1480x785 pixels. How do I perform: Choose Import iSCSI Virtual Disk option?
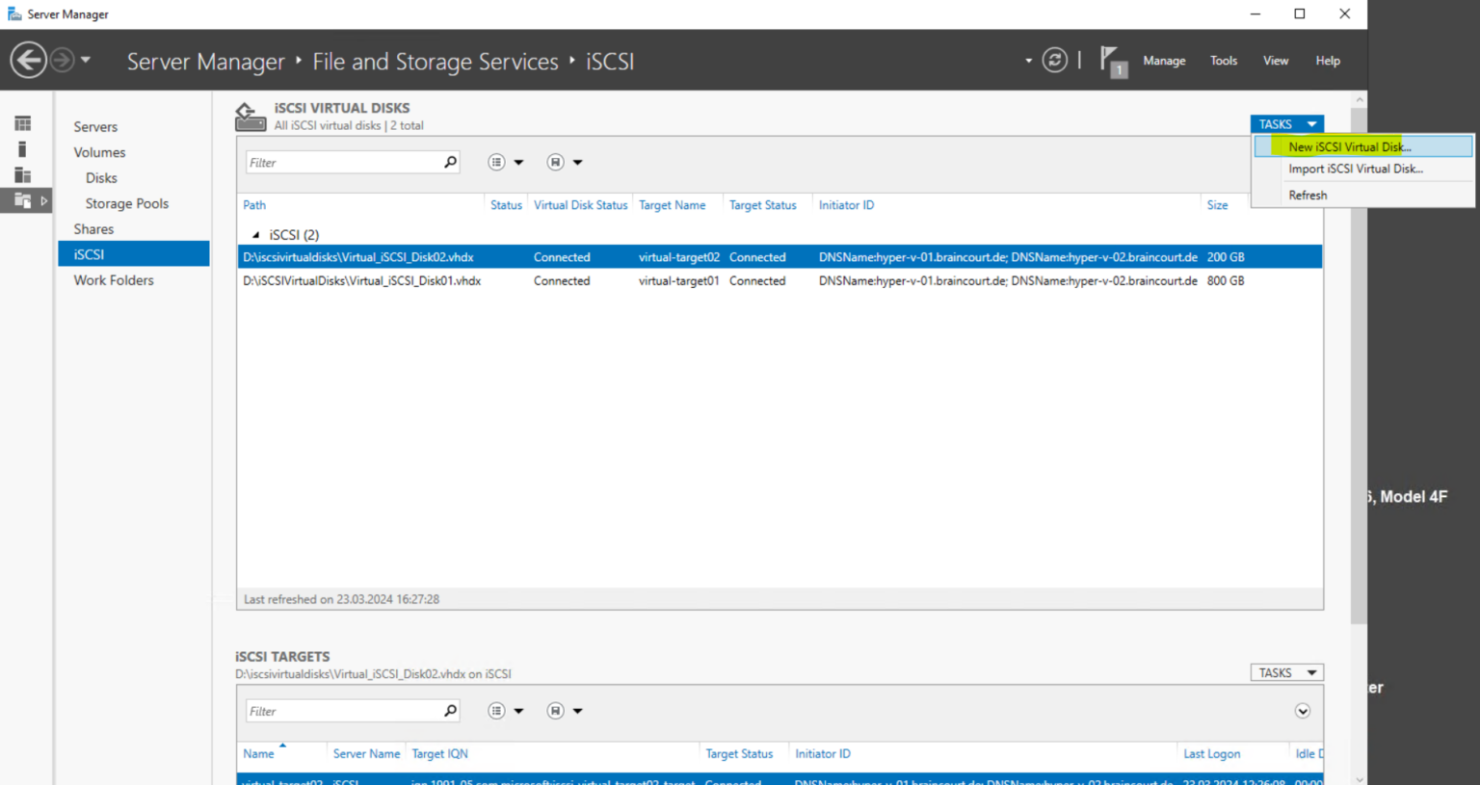(x=1355, y=169)
